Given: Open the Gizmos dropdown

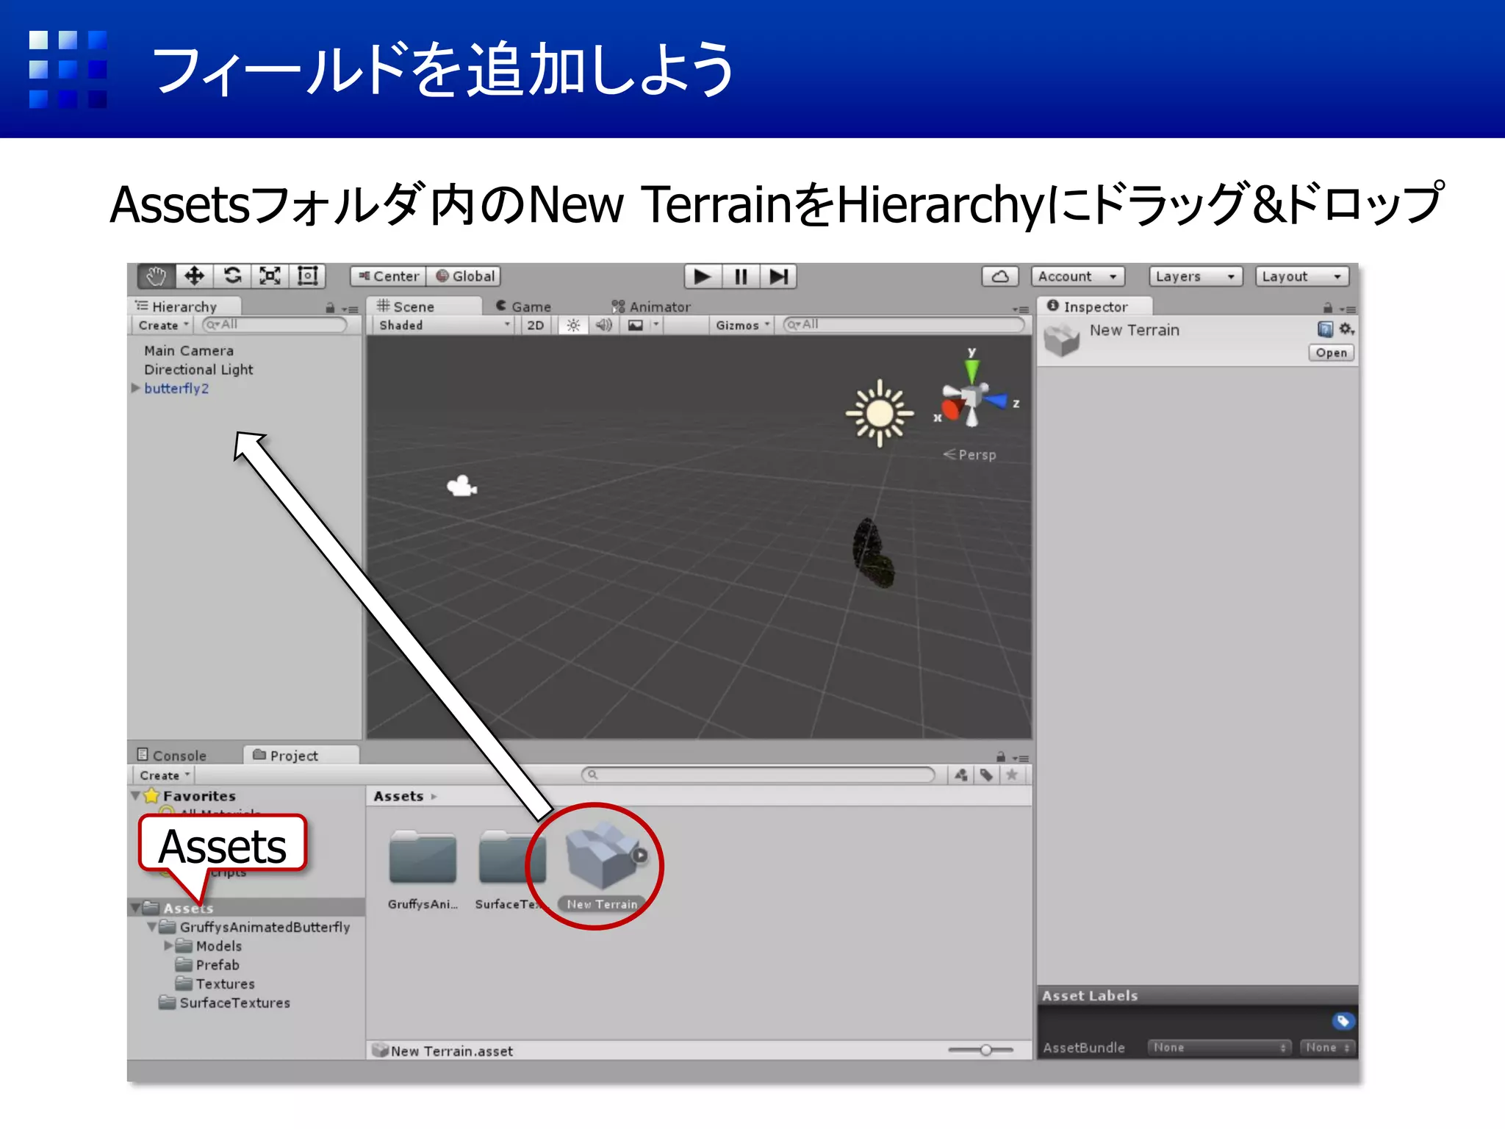Looking at the screenshot, I should coord(742,325).
